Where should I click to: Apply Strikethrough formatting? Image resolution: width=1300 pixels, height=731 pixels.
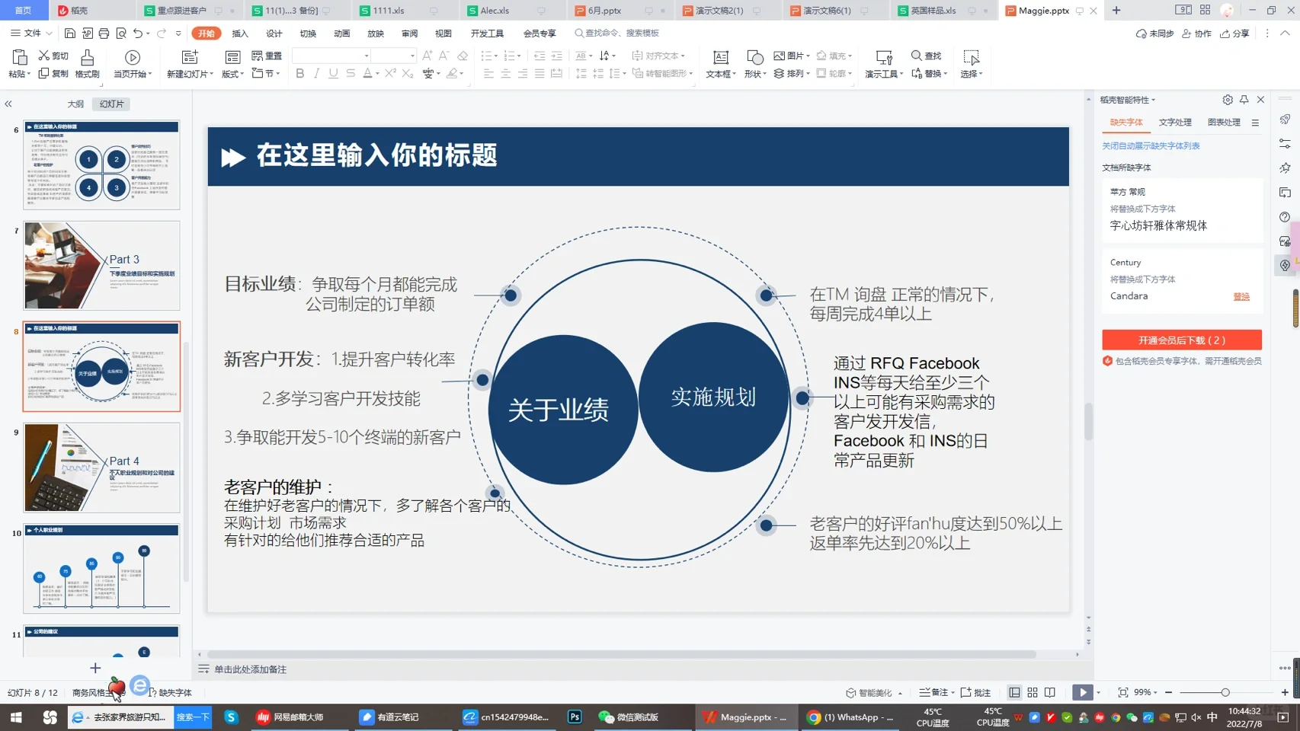(x=351, y=74)
